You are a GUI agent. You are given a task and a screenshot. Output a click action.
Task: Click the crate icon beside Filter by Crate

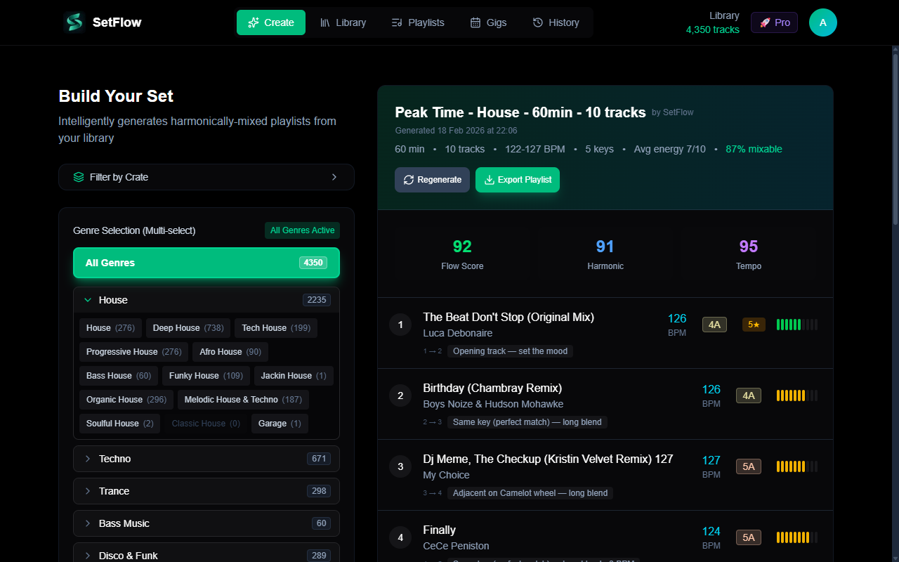click(79, 177)
